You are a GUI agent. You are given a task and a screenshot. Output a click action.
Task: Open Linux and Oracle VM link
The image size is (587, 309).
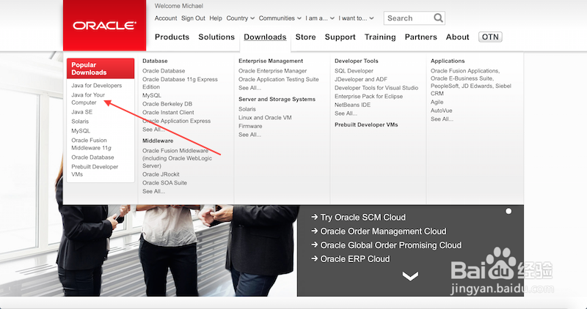point(265,118)
